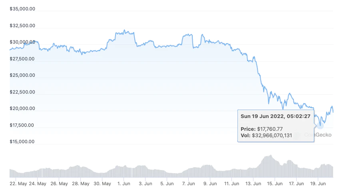Click the $20,000.00 axis label
The image size is (337, 190).
[22, 108]
